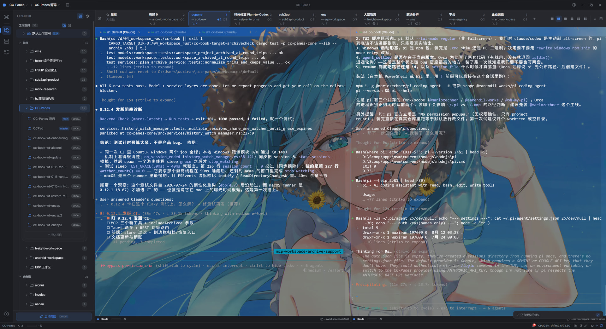
Task: Toggle the Explorer grid view button
Action: click(x=80, y=16)
